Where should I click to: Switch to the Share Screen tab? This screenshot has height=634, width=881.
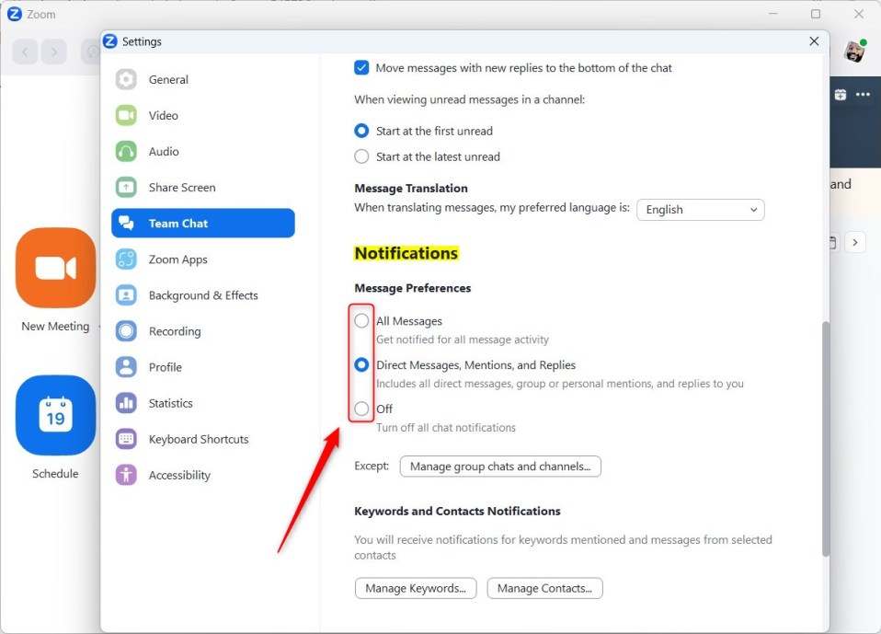pyautogui.click(x=203, y=187)
